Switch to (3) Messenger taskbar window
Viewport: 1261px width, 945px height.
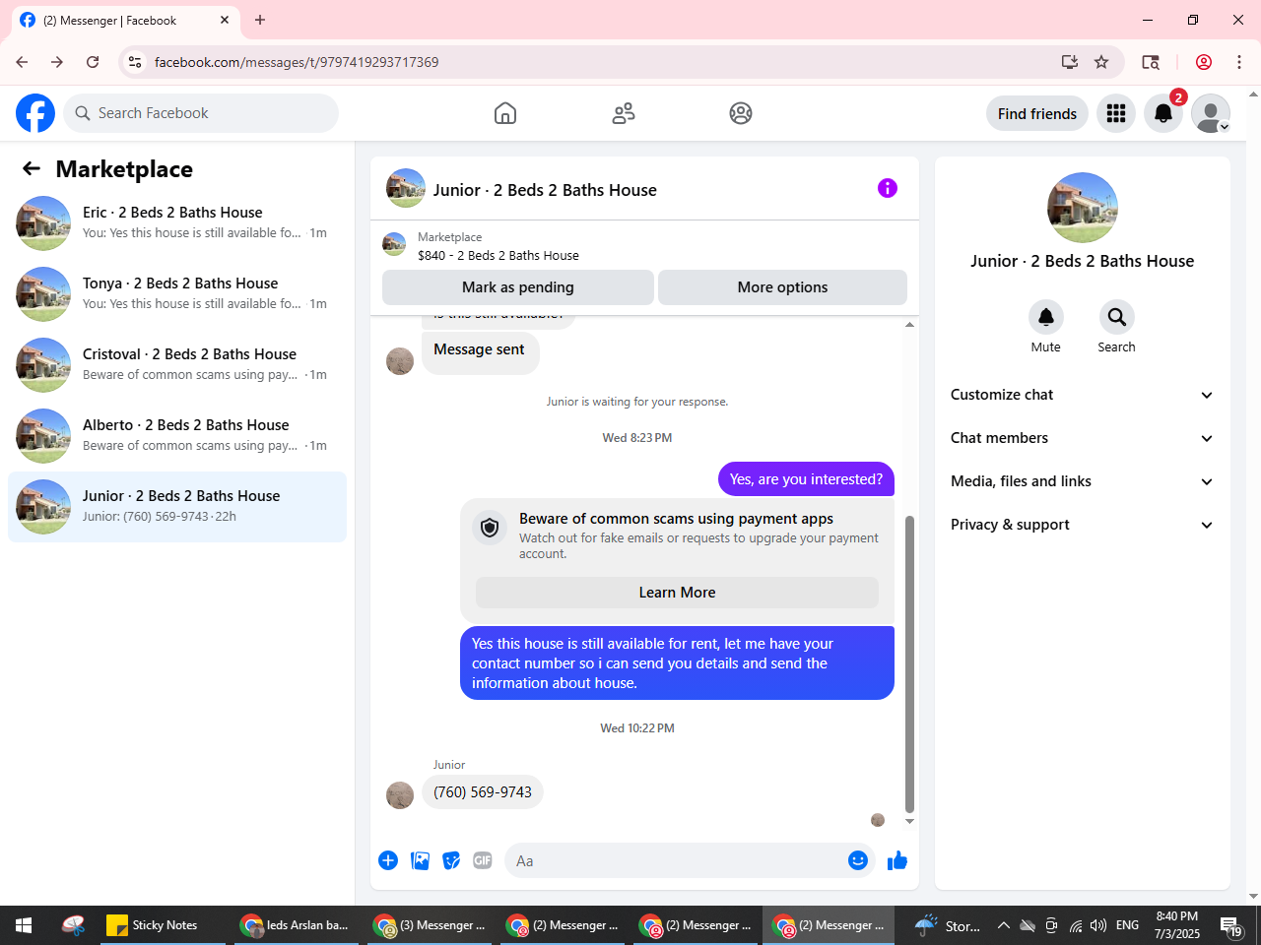pyautogui.click(x=430, y=925)
